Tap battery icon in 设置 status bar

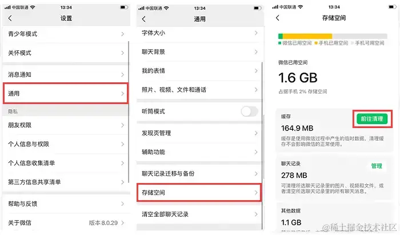coord(124,7)
